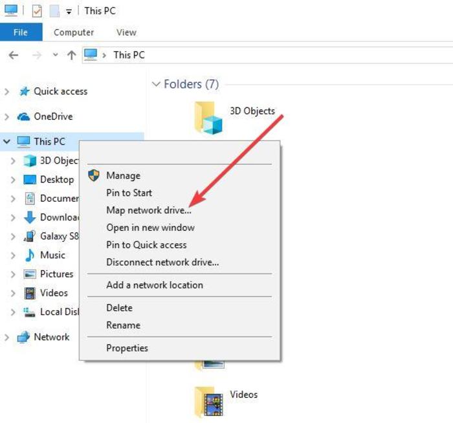Screen dimensions: 453x423
Task: Click the Up one level arrow
Action: click(x=72, y=55)
